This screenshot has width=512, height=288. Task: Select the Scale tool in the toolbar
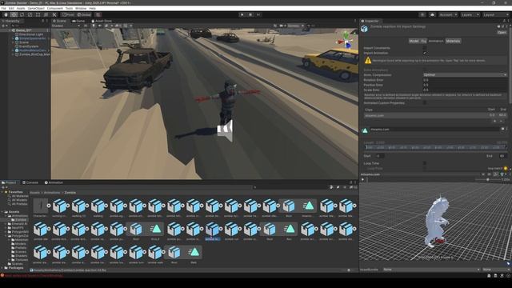(x=30, y=14)
